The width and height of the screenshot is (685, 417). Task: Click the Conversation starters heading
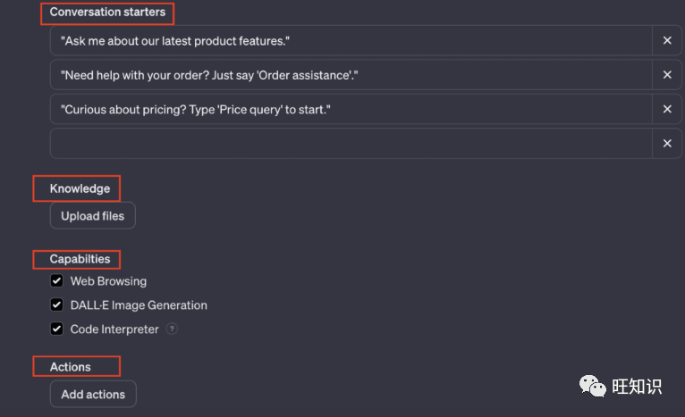107,13
